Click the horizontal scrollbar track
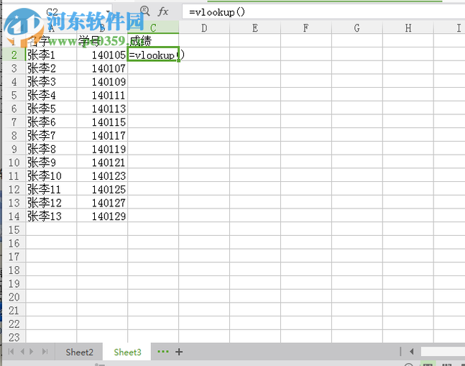 coord(443,352)
